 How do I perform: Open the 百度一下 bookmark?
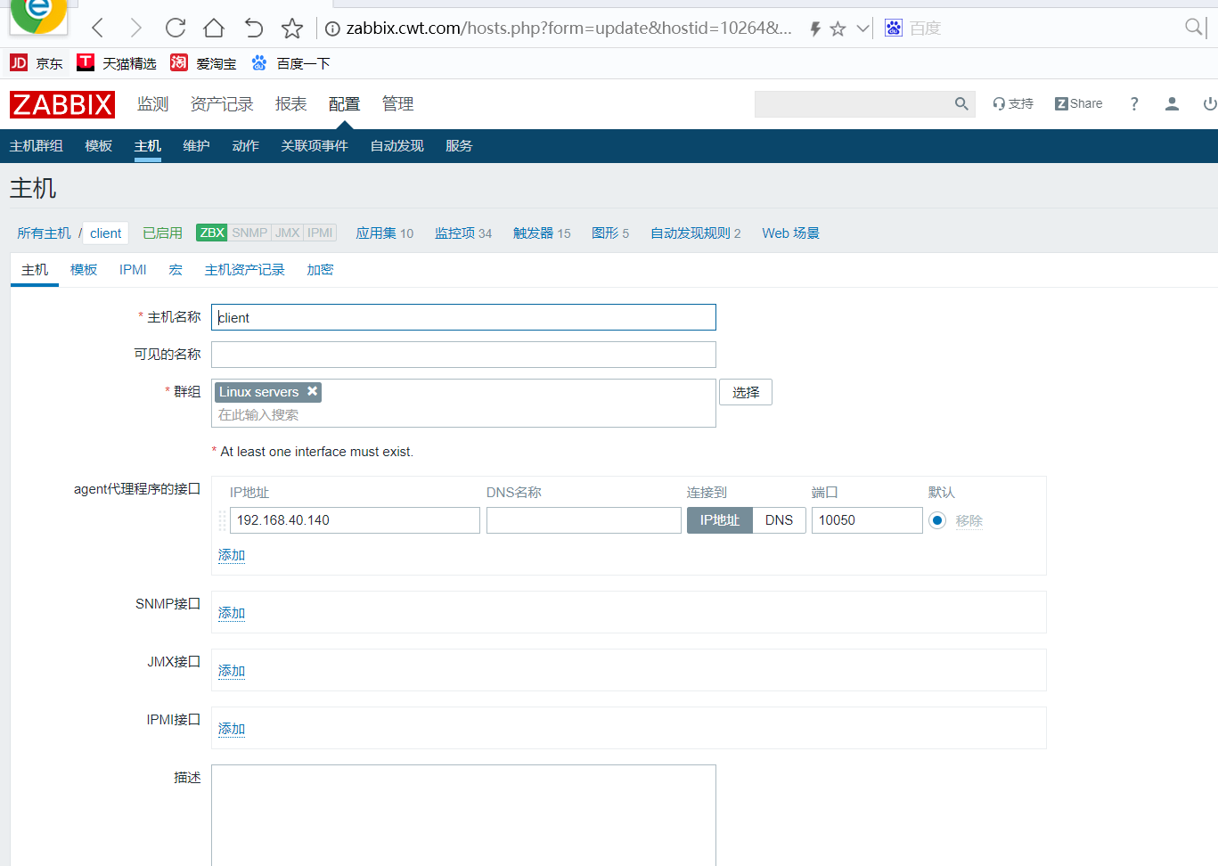(290, 63)
